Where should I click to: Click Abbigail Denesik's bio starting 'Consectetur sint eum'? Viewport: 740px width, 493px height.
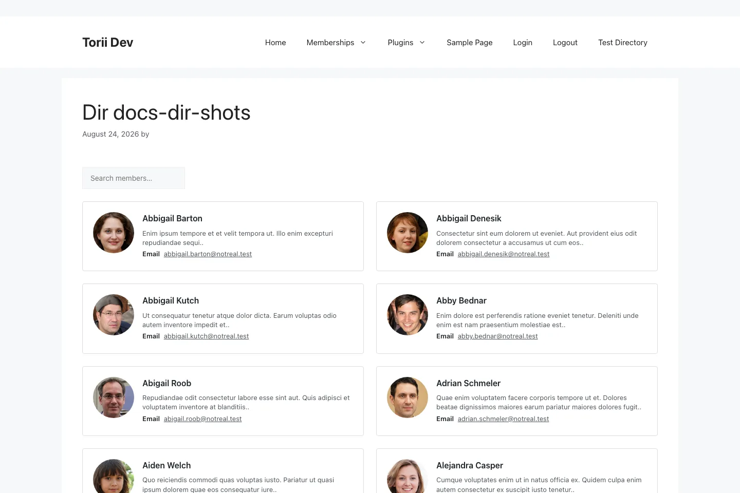coord(536,238)
